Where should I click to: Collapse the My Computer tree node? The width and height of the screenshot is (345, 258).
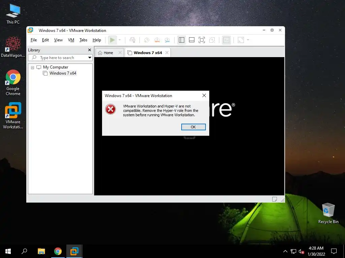point(33,68)
